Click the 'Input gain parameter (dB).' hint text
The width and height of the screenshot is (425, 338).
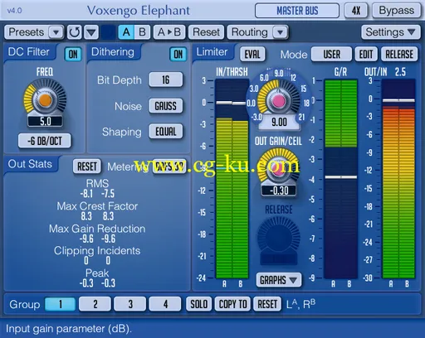point(69,329)
